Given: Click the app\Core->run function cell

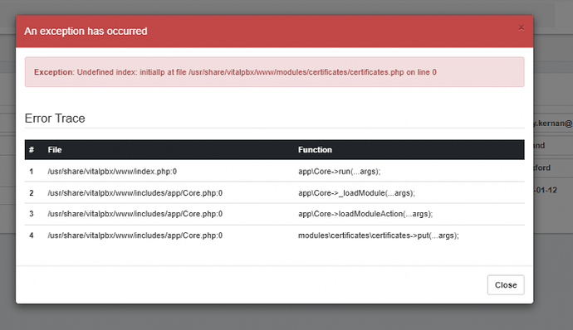Looking at the screenshot, I should pos(339,171).
